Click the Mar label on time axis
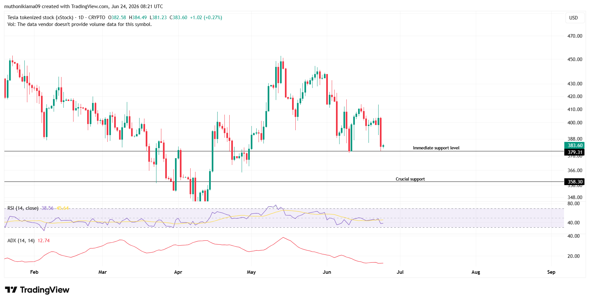This screenshot has width=590, height=302. click(102, 272)
